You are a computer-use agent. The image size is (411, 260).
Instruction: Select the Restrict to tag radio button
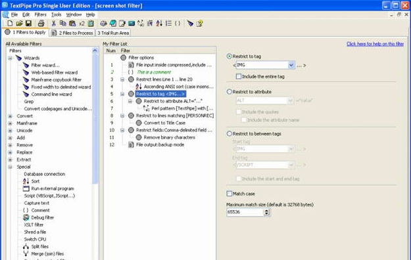coord(230,56)
